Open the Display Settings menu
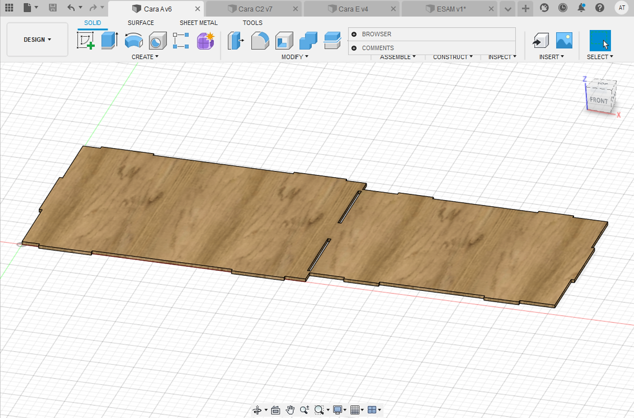Viewport: 634px width, 418px height. 340,410
